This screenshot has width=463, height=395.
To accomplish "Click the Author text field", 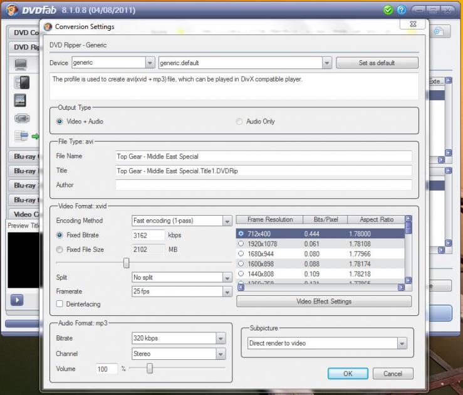I will (264, 186).
